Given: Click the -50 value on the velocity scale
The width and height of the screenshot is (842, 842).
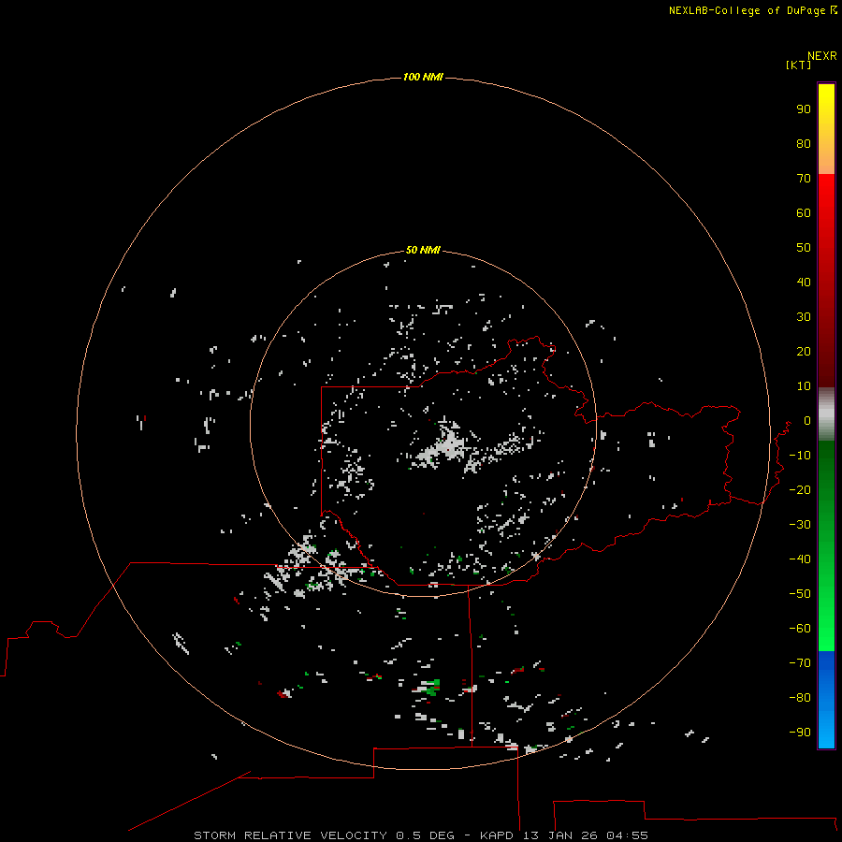Looking at the screenshot, I should pos(800,594).
